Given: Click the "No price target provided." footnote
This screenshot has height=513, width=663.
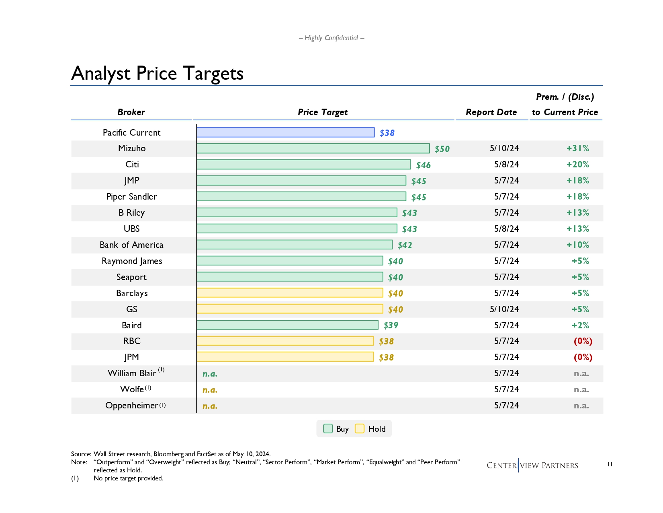Looking at the screenshot, I should (x=129, y=478).
